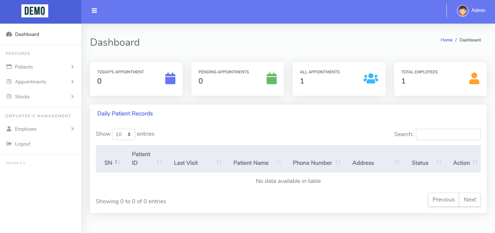
Task: Toggle sort order on Patient Name column
Action: (x=278, y=162)
